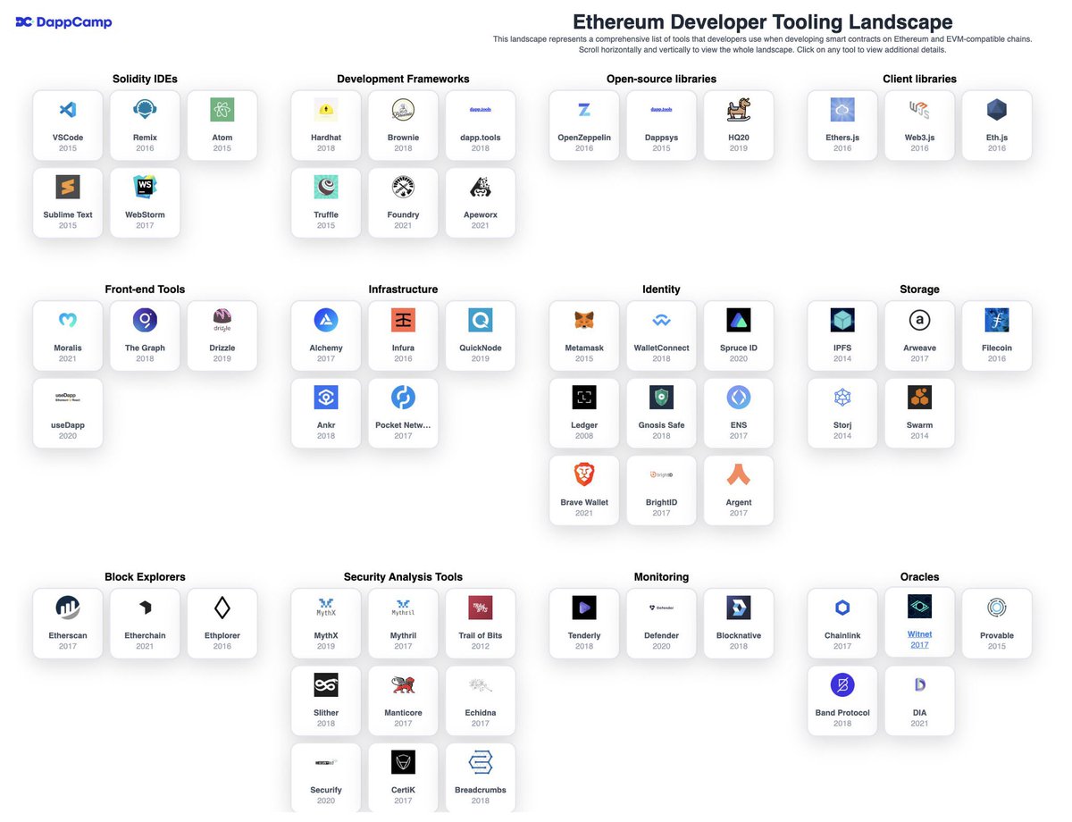This screenshot has width=1072, height=822.
Task: Click the Witnet 2017 year link
Action: pos(919,645)
